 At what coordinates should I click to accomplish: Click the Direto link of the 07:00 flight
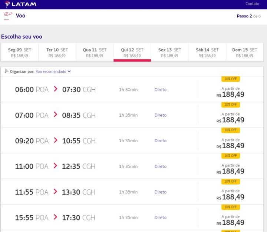(x=161, y=115)
